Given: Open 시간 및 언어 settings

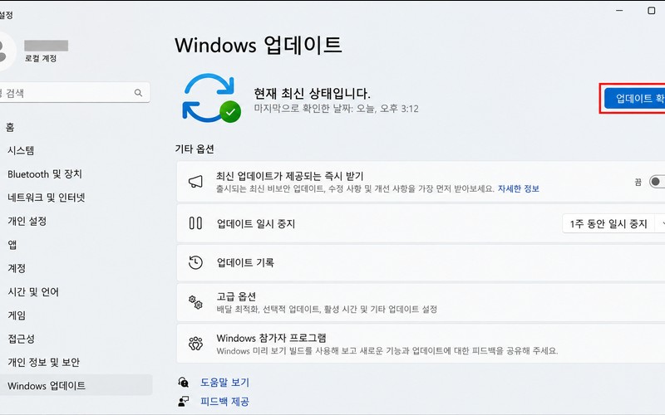Looking at the screenshot, I should (x=33, y=292).
